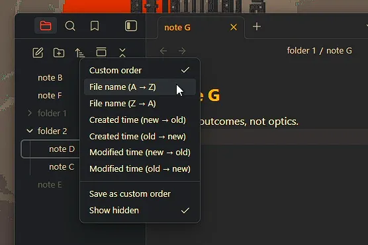Toggle the left sidebar collapse icon
The image size is (368, 245).
point(131,26)
